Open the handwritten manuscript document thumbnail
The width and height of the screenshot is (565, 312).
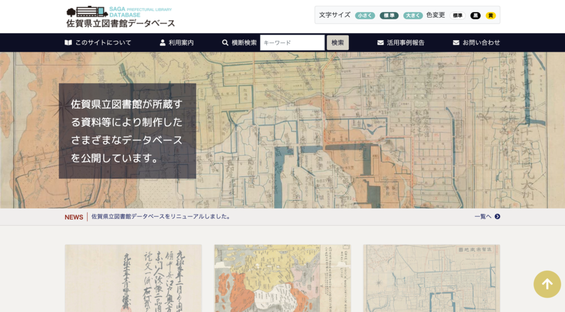click(134, 278)
